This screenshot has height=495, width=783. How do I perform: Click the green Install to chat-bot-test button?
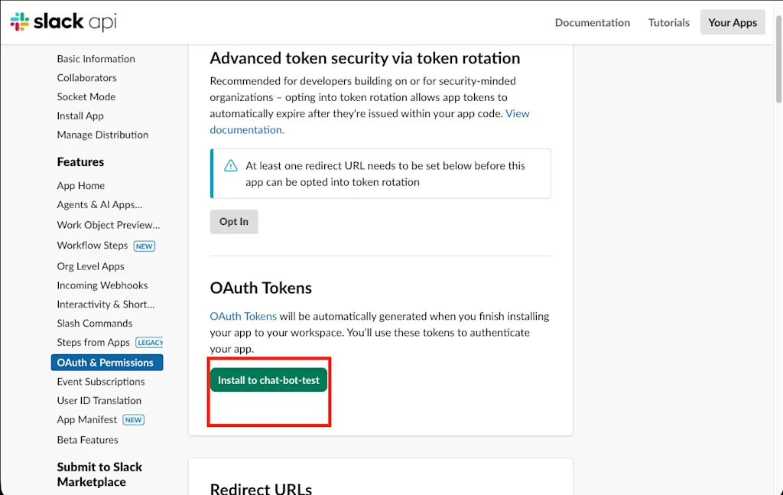click(268, 380)
